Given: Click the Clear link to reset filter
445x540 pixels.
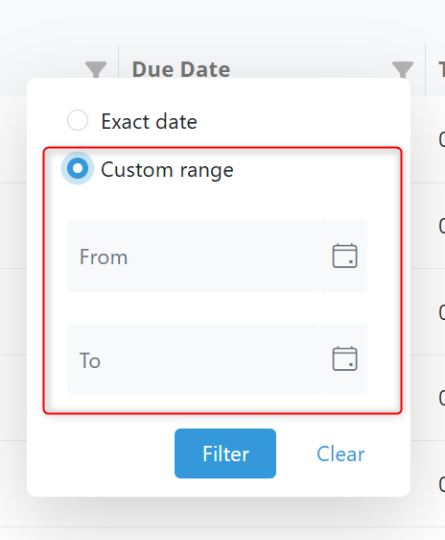Looking at the screenshot, I should tap(340, 454).
